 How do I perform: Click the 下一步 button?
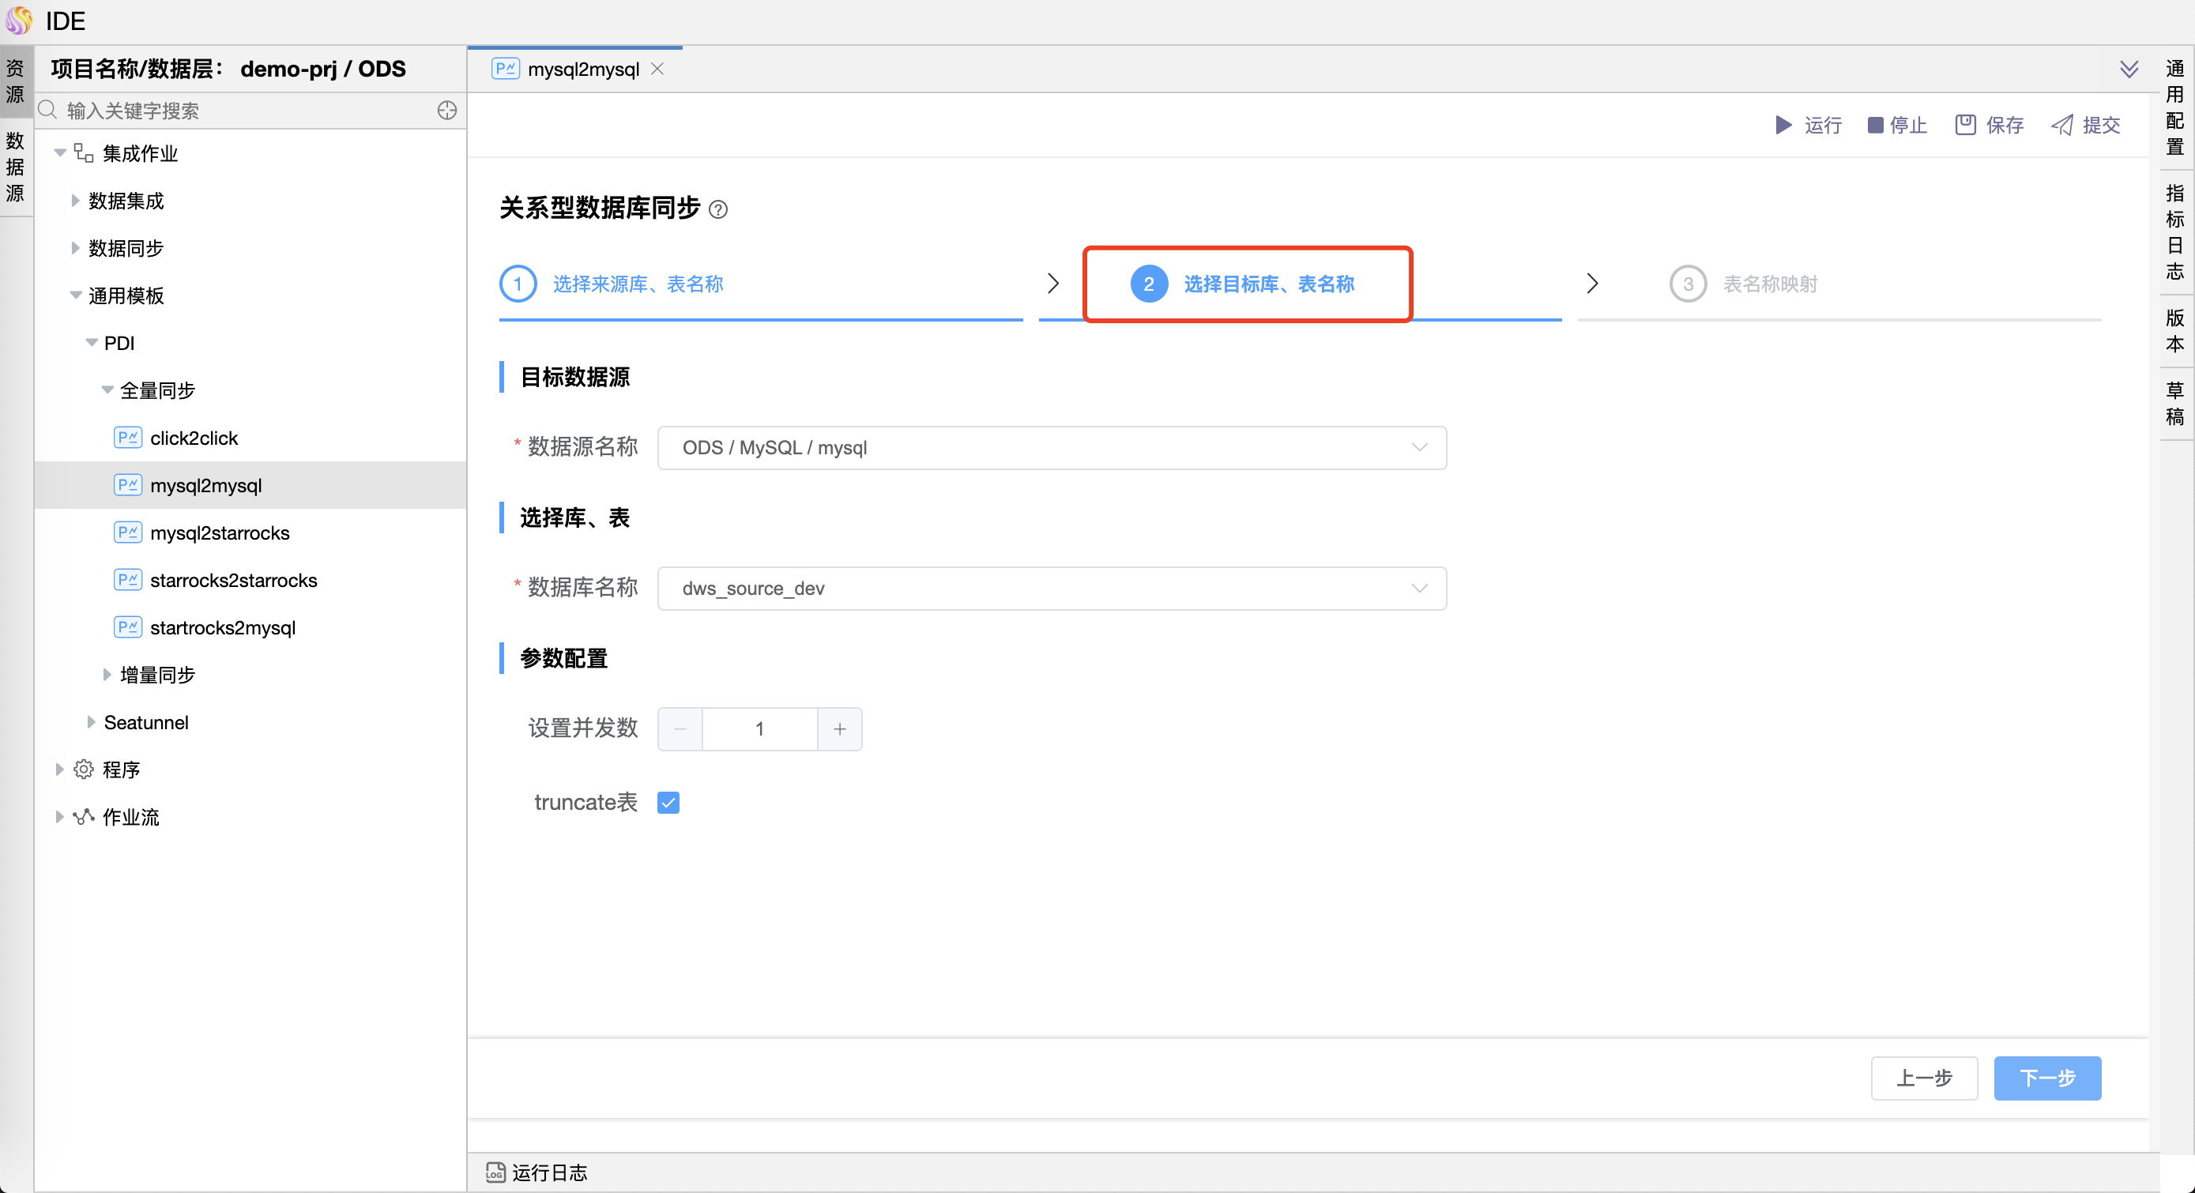(x=2046, y=1078)
